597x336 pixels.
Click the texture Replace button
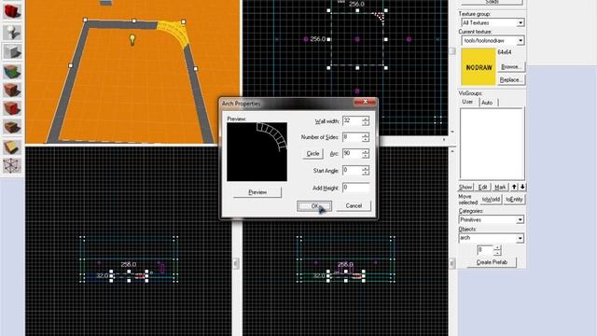tap(510, 80)
